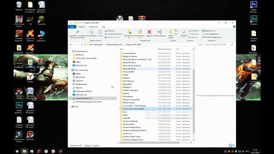Click the Up one level arrow

point(81,44)
